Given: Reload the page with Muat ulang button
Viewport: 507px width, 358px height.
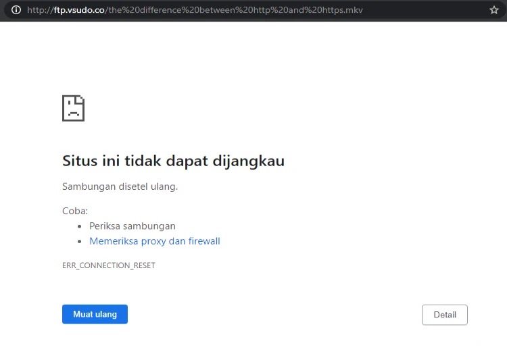Looking at the screenshot, I should pyautogui.click(x=95, y=314).
